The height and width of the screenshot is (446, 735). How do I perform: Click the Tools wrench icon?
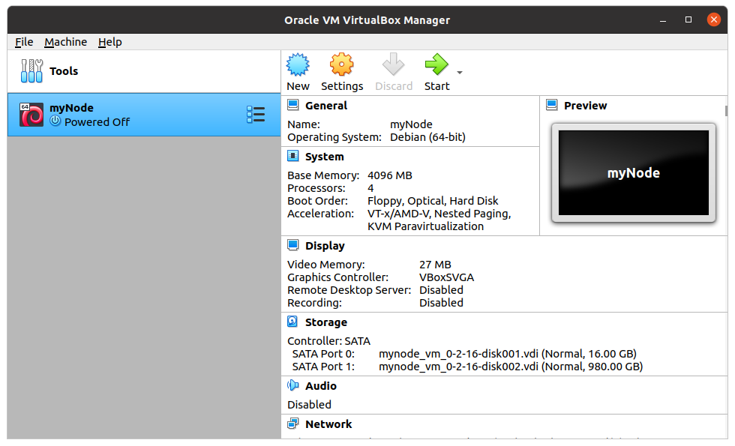pyautogui.click(x=31, y=70)
